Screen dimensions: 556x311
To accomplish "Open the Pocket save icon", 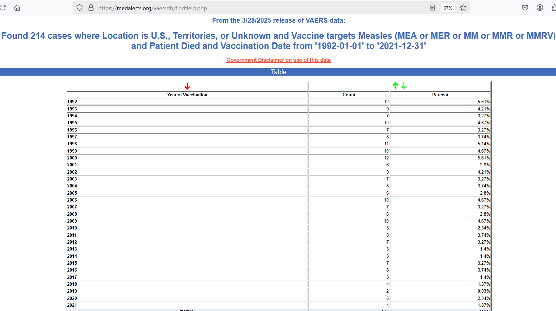I will click(525, 8).
